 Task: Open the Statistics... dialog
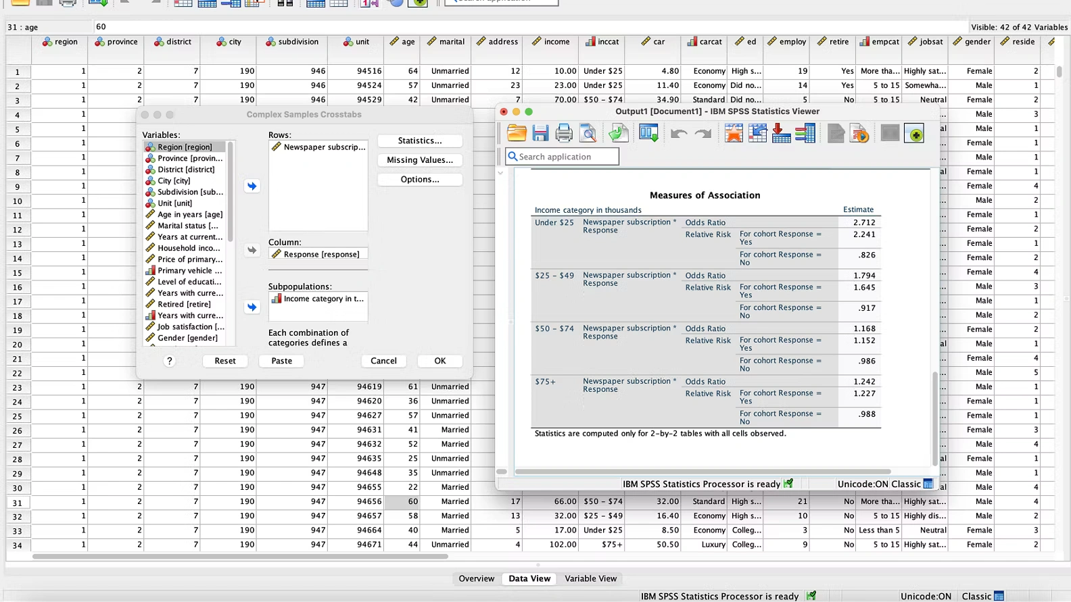tap(420, 141)
